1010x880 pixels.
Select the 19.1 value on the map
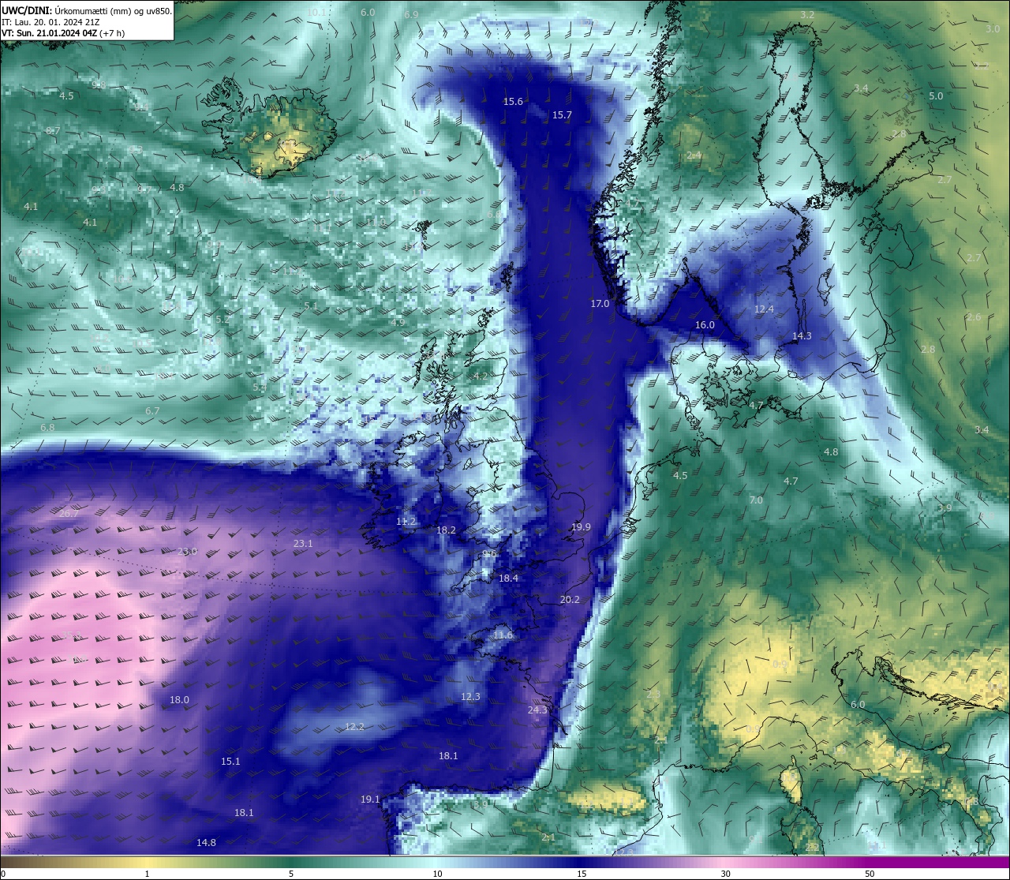[370, 799]
